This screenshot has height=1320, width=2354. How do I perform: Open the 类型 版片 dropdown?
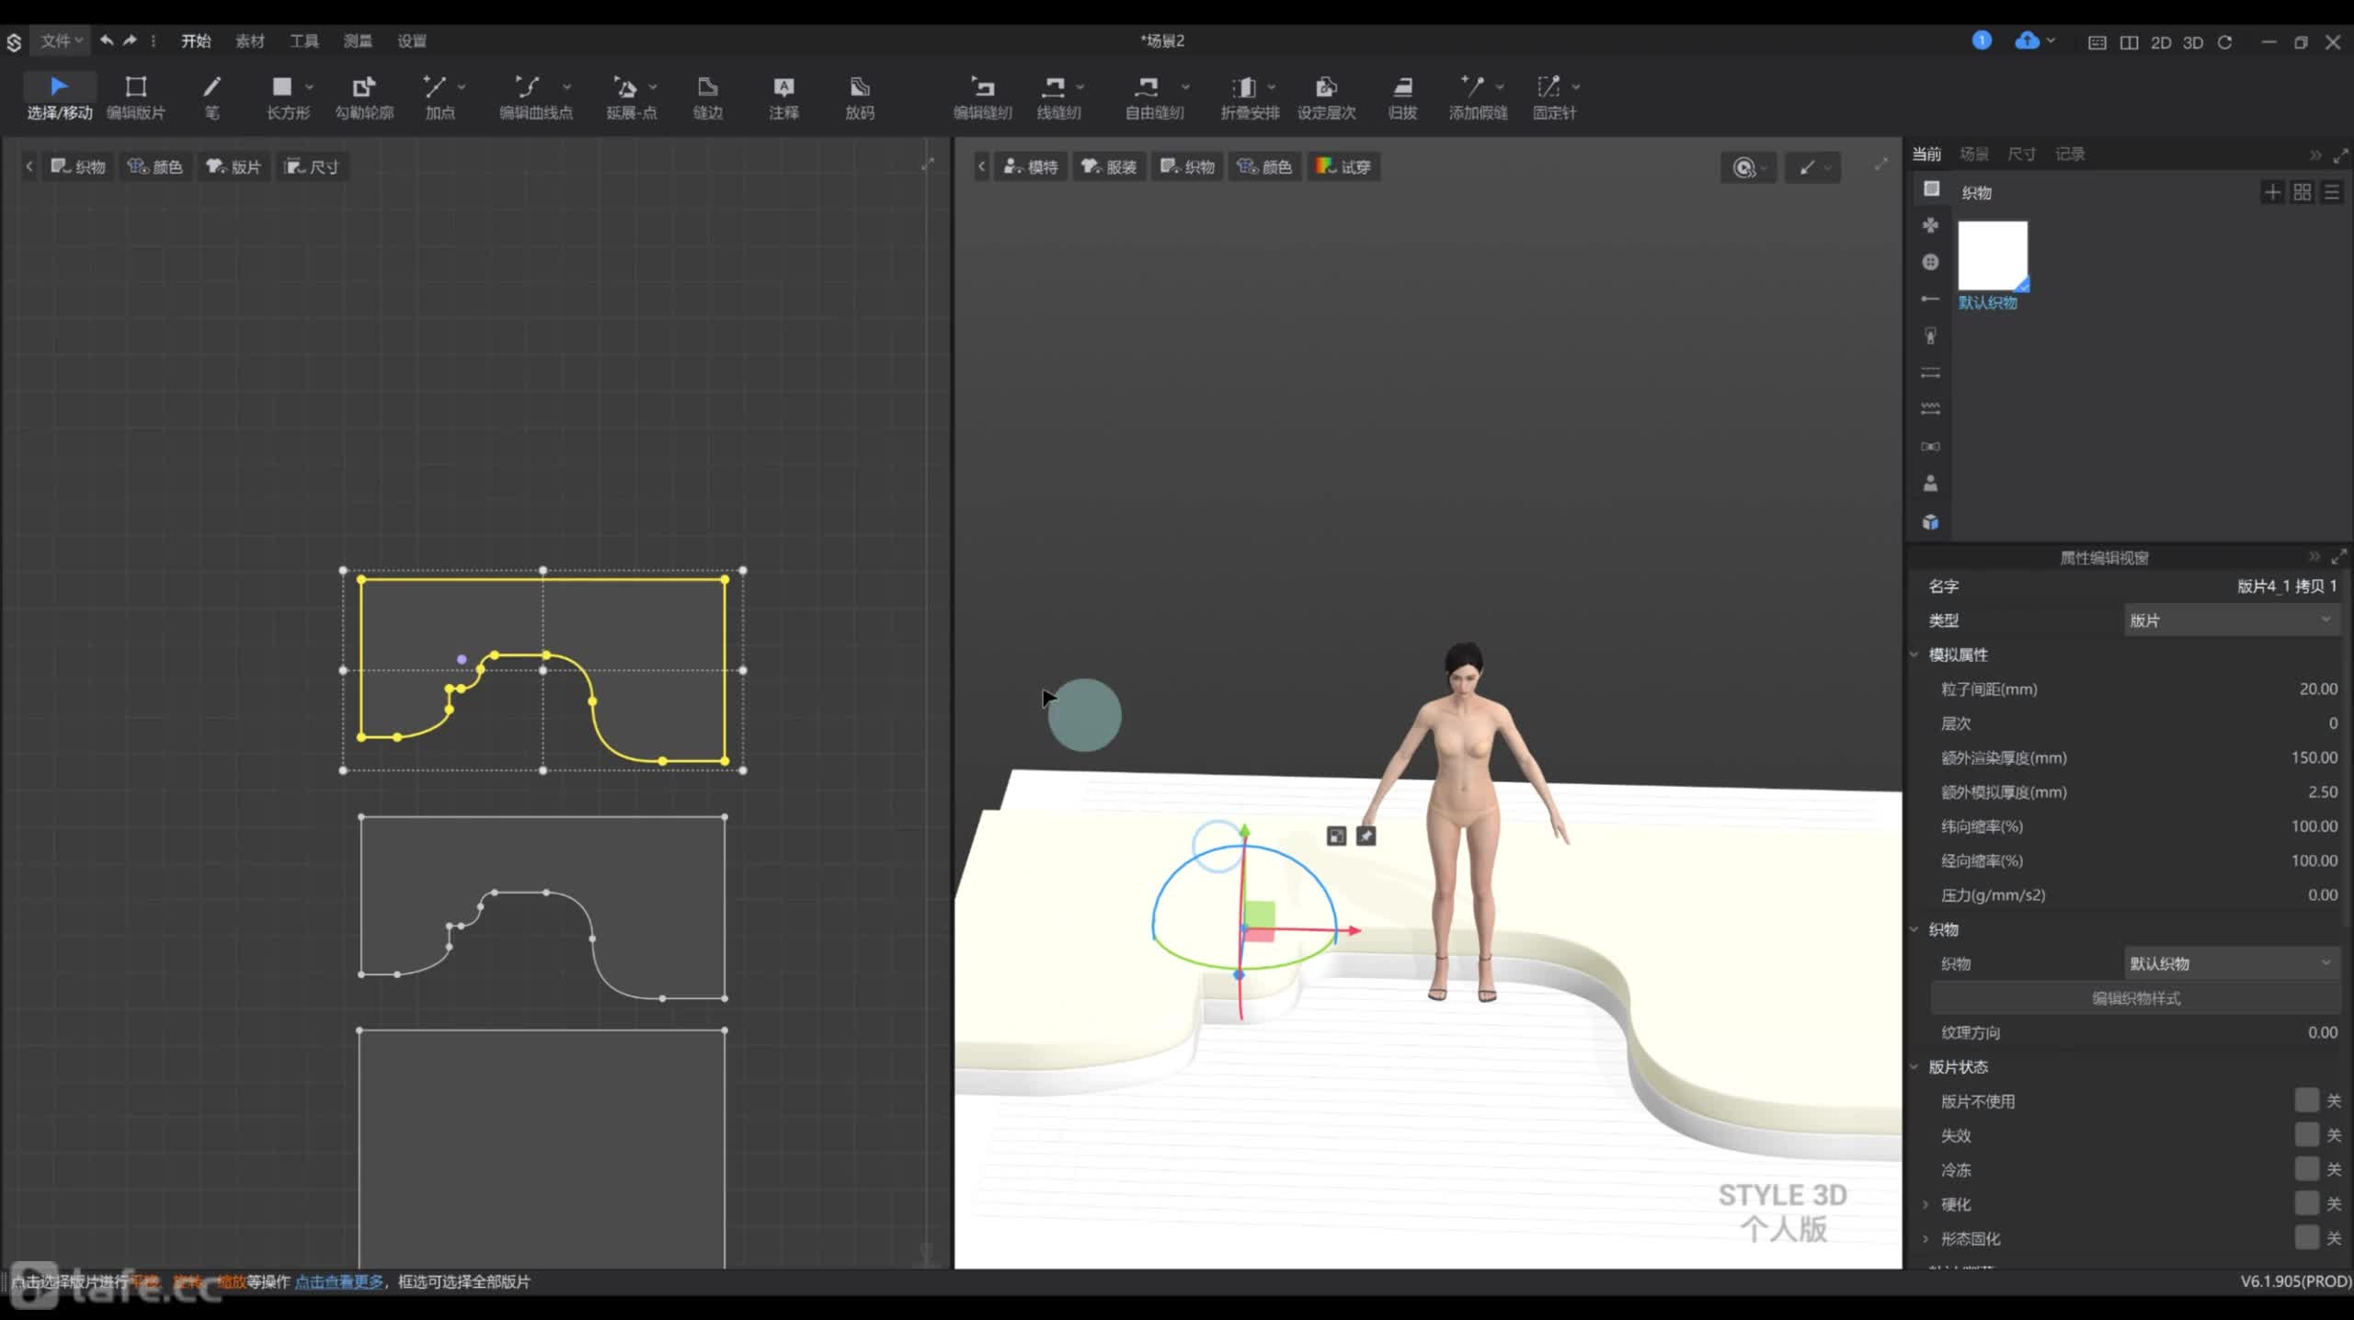(2232, 620)
